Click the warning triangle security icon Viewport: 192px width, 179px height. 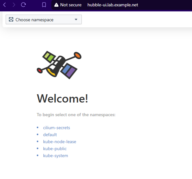(x=56, y=5)
